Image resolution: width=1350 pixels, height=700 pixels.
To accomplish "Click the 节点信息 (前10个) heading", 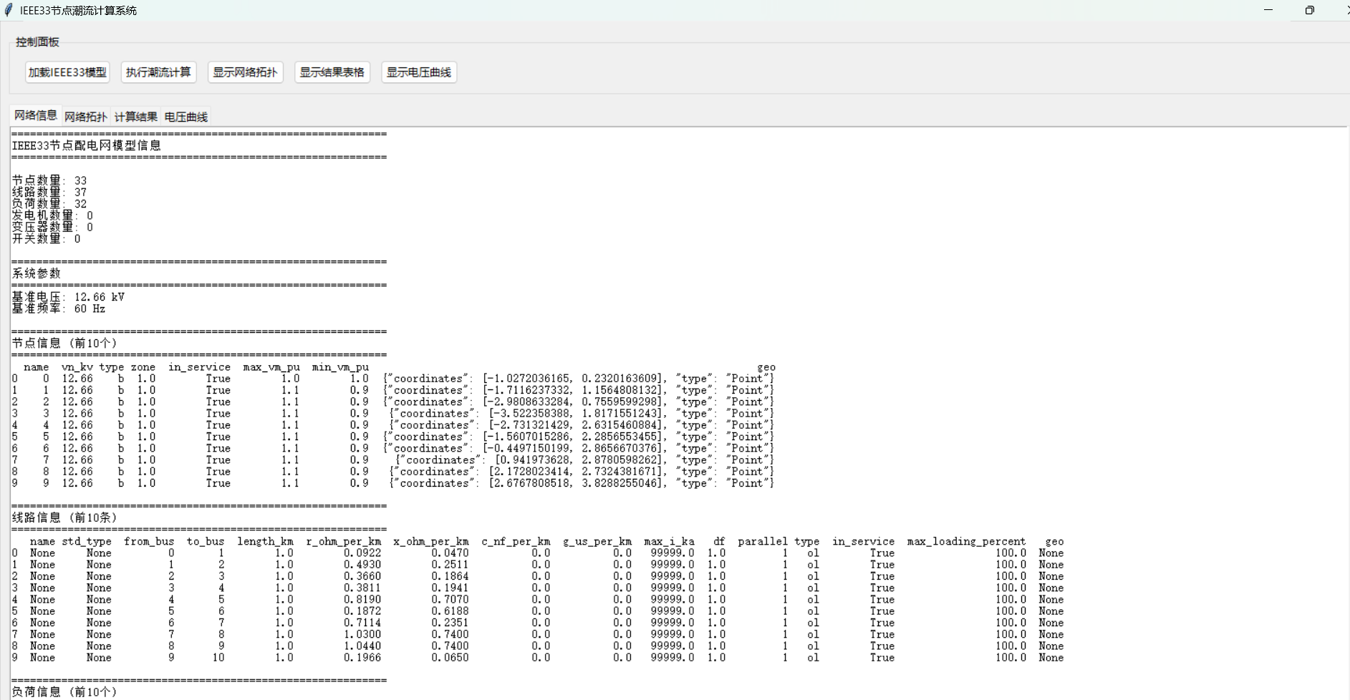I will click(x=64, y=344).
